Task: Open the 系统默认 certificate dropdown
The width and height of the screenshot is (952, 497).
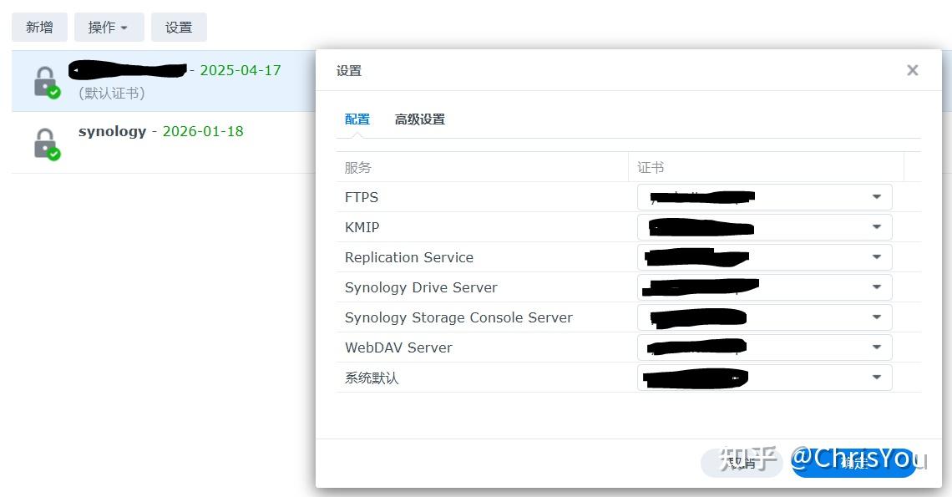Action: (x=876, y=377)
